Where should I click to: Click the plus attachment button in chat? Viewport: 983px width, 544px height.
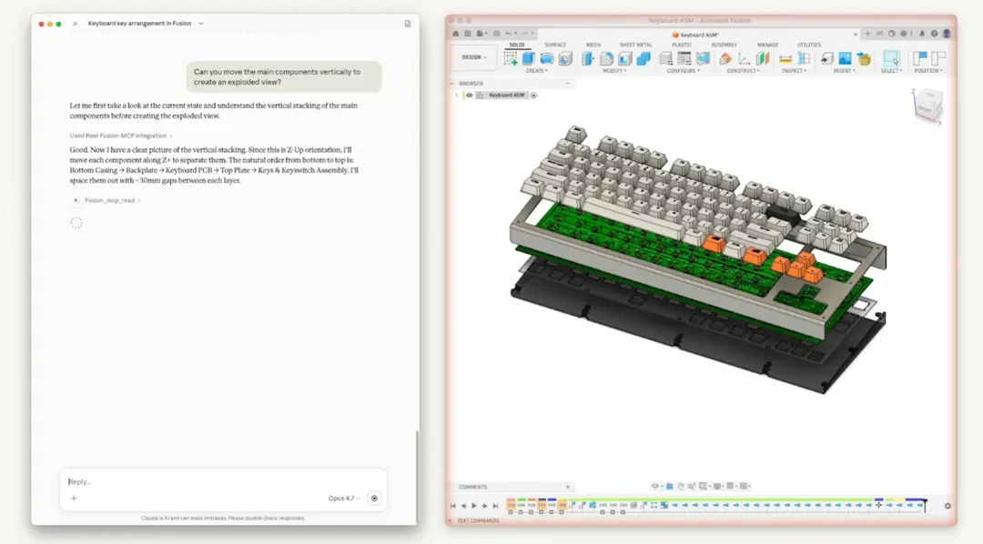click(x=74, y=499)
